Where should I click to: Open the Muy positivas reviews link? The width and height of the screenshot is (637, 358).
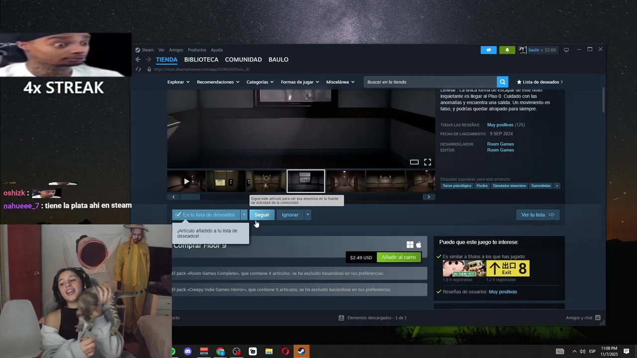coord(500,125)
